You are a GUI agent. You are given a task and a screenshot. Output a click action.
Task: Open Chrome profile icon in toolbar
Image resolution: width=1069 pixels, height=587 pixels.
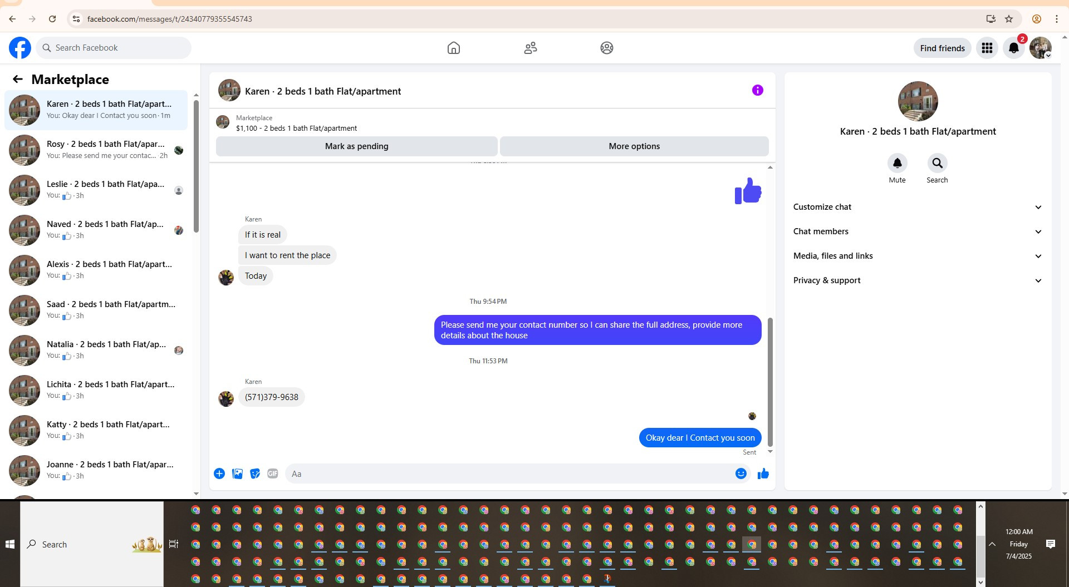[1037, 19]
